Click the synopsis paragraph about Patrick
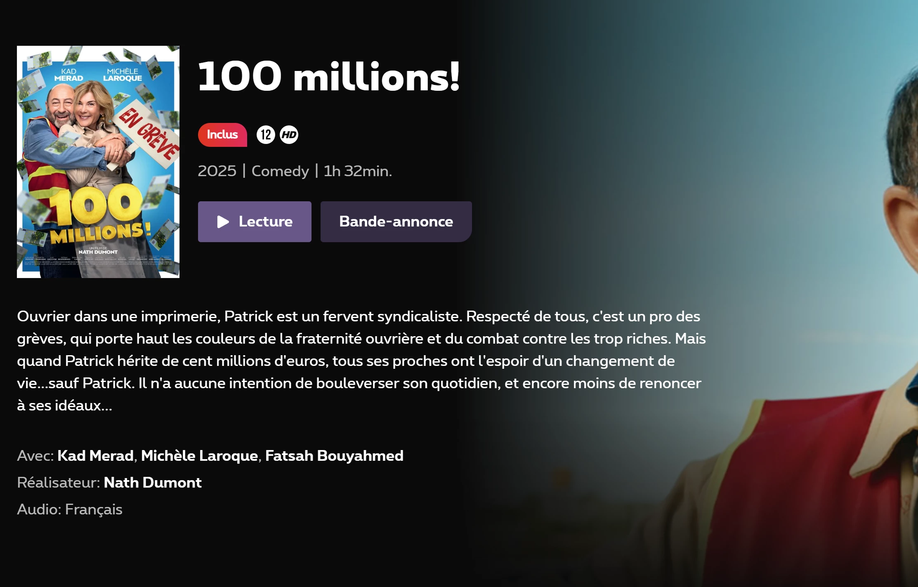The width and height of the screenshot is (918, 587). [x=361, y=361]
